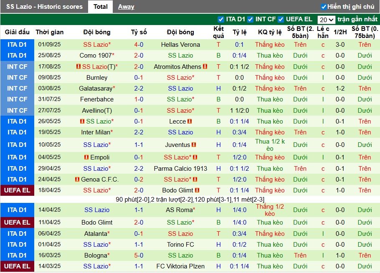380x273 pixels.
Task: Select the Total tab
Action: pyautogui.click(x=100, y=6)
